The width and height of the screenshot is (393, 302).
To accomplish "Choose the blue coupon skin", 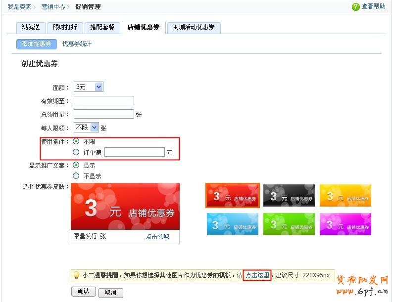I will (x=233, y=224).
